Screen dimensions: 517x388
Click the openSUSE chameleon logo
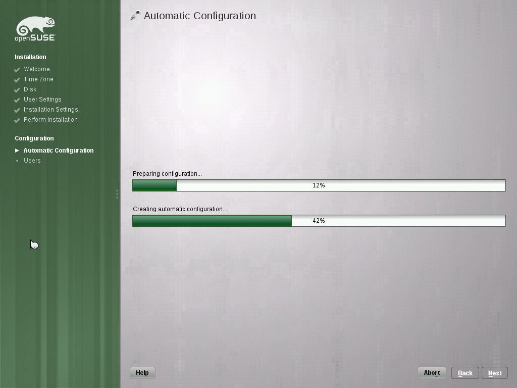[x=35, y=28]
